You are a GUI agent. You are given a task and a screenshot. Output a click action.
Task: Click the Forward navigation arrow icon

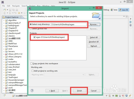click(25, 13)
